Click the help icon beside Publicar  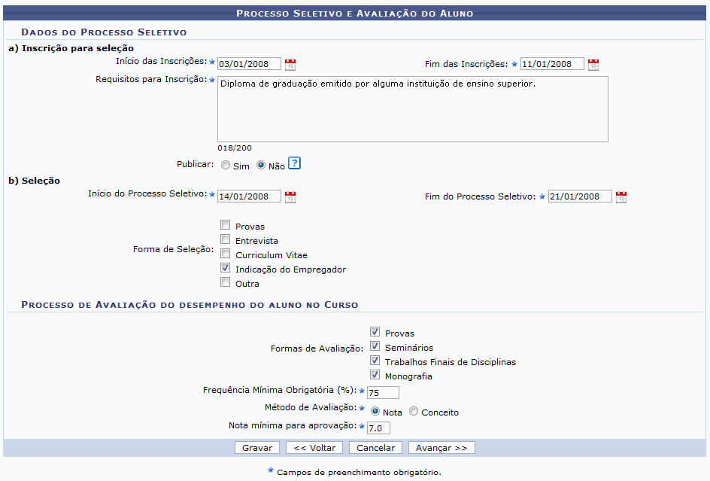click(294, 164)
